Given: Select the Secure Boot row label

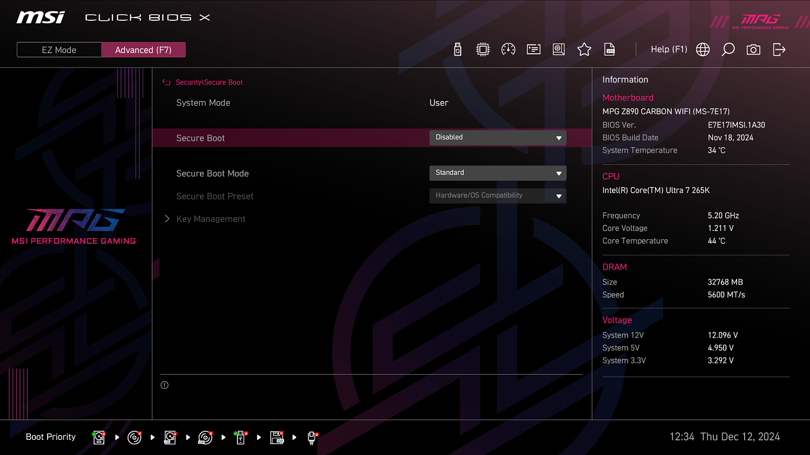Looking at the screenshot, I should [200, 138].
